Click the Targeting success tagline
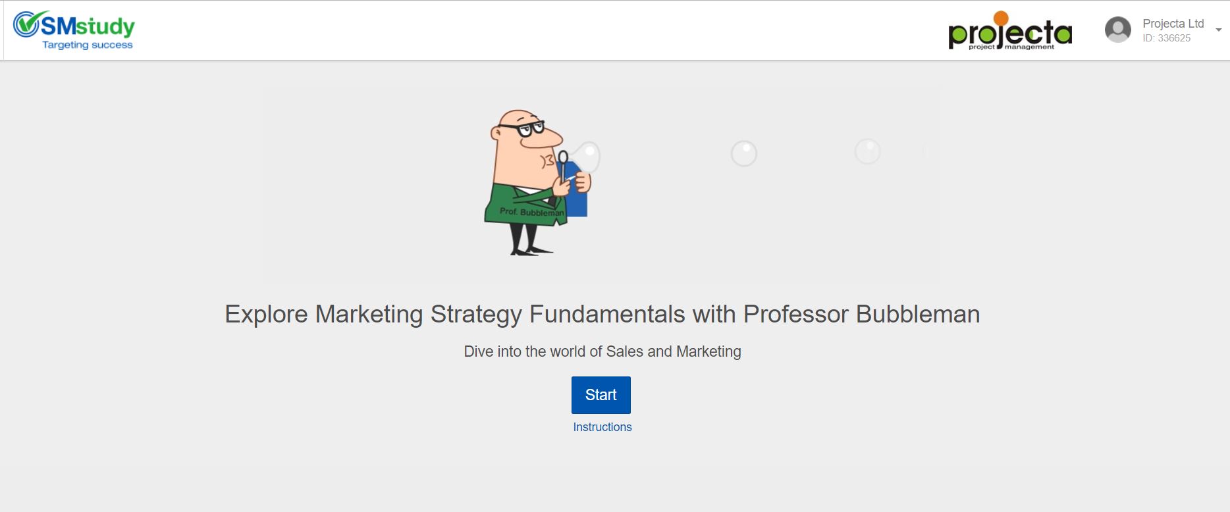Viewport: 1230px width, 512px height. [x=88, y=45]
